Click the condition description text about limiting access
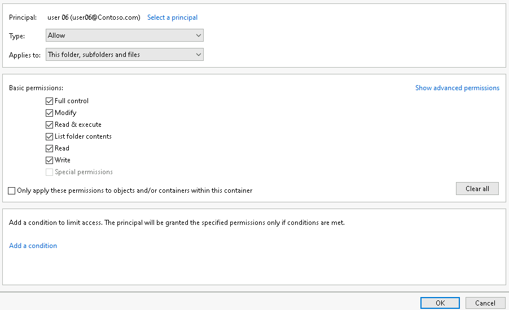This screenshot has width=509, height=310. pos(177,223)
